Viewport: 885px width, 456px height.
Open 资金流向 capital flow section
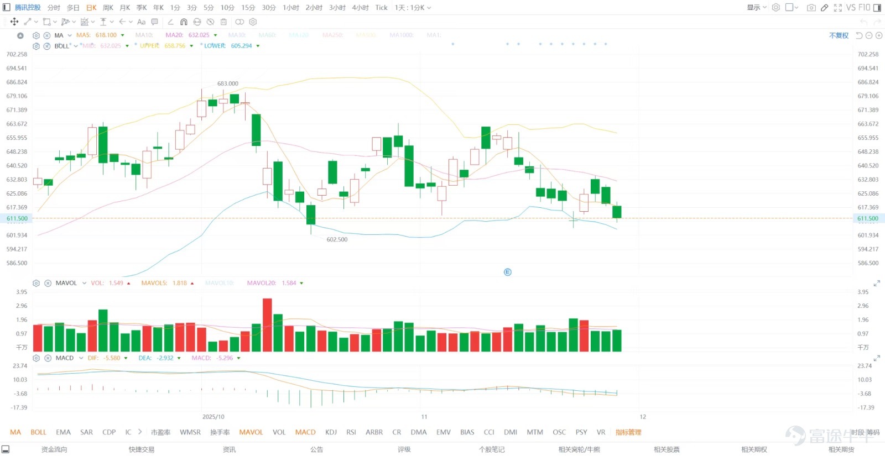click(54, 449)
